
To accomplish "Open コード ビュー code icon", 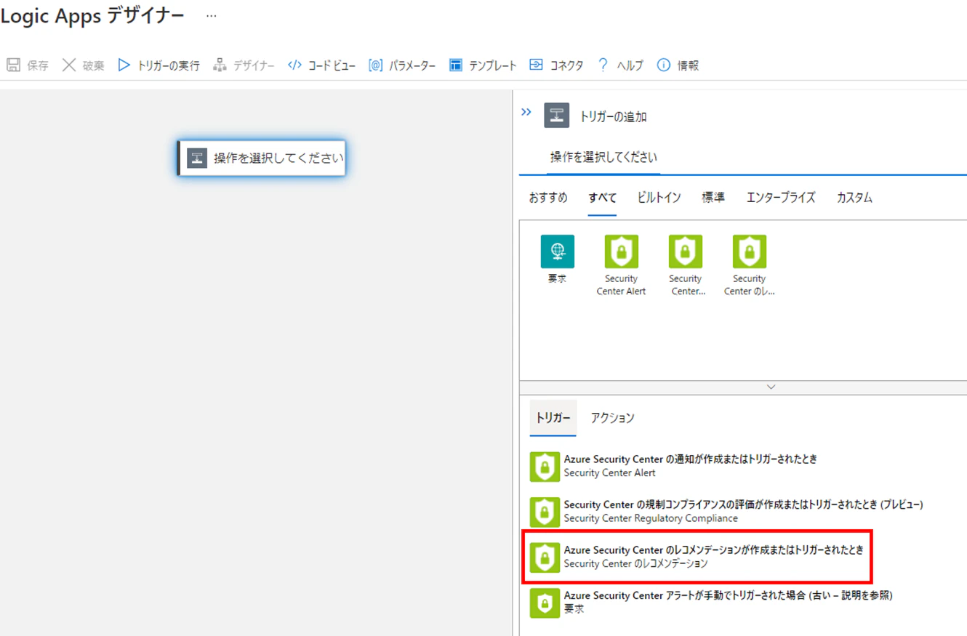I will click(294, 65).
